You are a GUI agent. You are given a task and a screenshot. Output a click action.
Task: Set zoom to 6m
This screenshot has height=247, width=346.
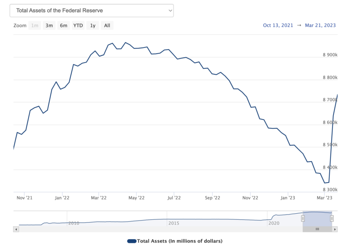click(x=64, y=26)
